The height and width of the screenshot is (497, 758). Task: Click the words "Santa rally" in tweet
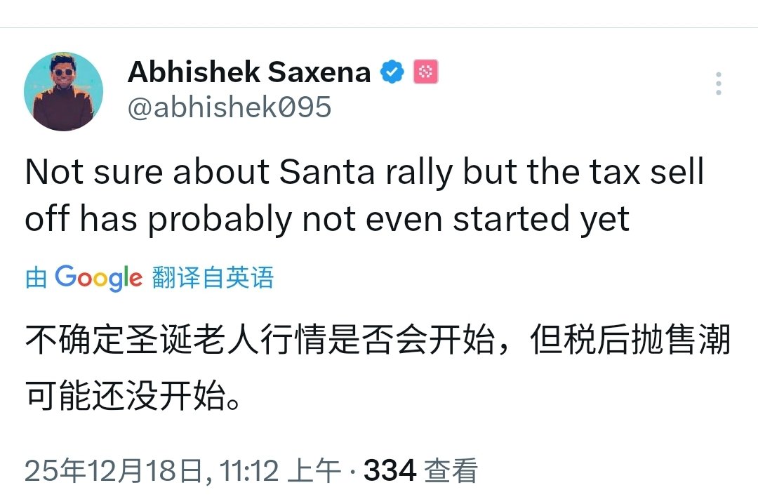[366, 173]
